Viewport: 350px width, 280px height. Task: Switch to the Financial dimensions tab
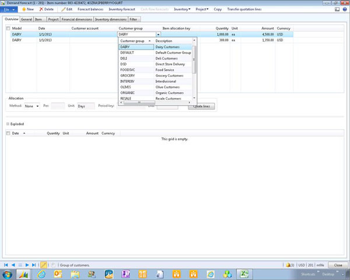[76, 19]
